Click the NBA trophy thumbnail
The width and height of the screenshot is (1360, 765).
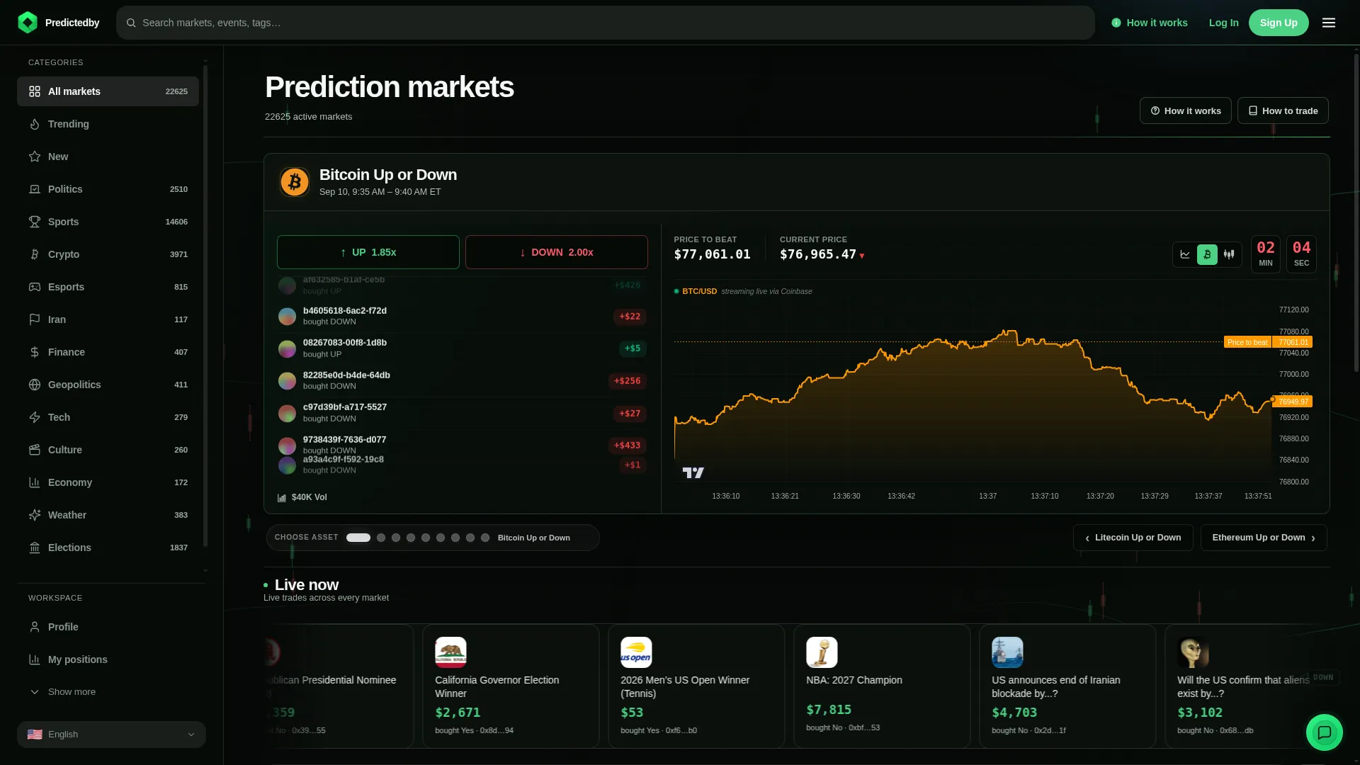[822, 652]
